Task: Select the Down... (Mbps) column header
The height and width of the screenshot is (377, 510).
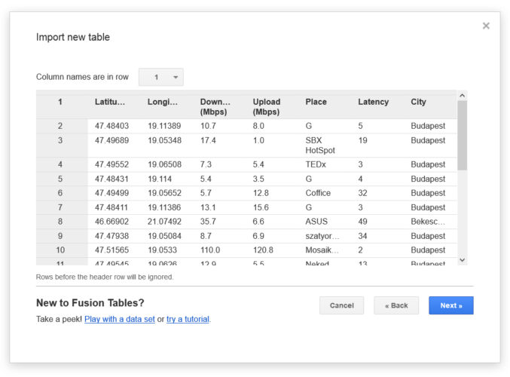Action: pyautogui.click(x=215, y=107)
